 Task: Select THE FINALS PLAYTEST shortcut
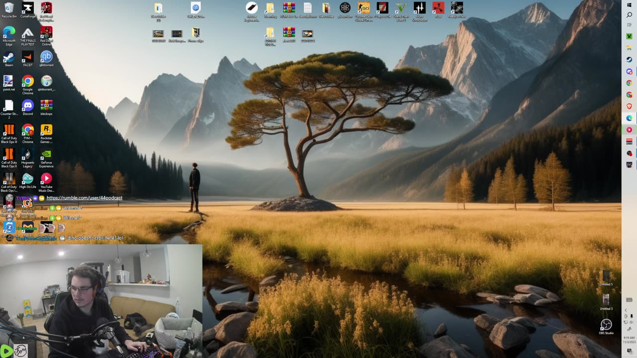click(x=28, y=36)
